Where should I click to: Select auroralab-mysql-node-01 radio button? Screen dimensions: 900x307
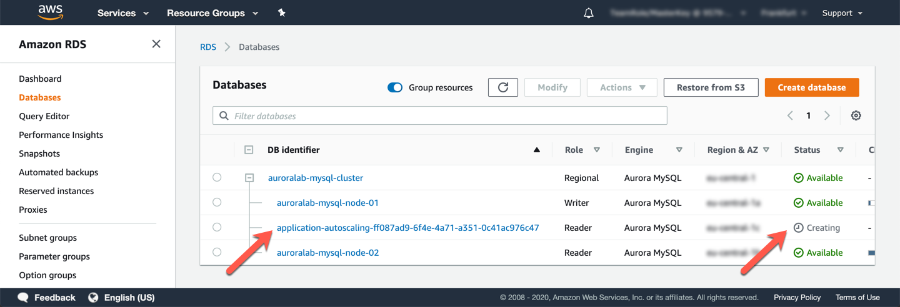[217, 202]
